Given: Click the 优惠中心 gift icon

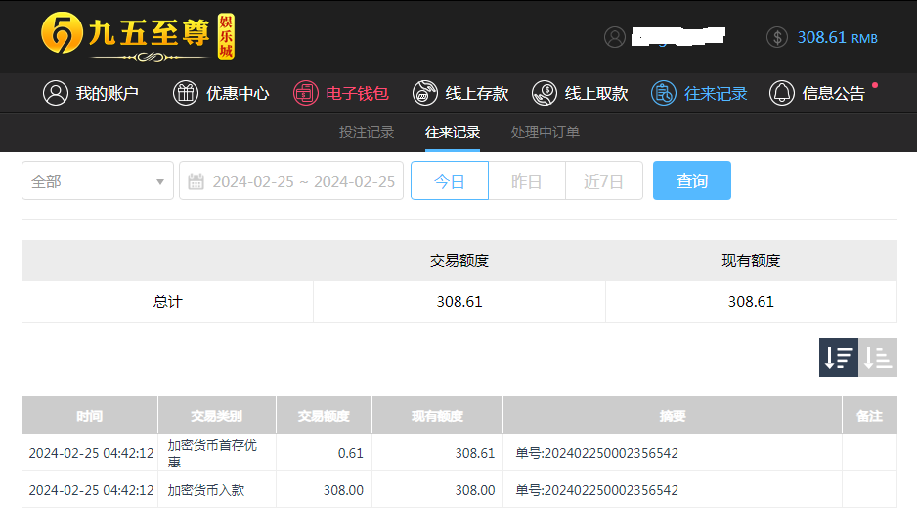Looking at the screenshot, I should click(186, 93).
